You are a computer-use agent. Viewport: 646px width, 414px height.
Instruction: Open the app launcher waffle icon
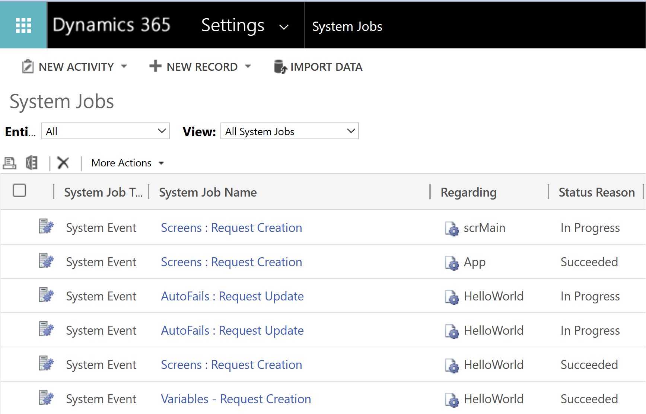click(23, 25)
